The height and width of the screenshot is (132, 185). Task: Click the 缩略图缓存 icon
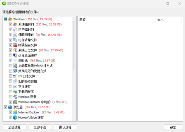(15, 35)
